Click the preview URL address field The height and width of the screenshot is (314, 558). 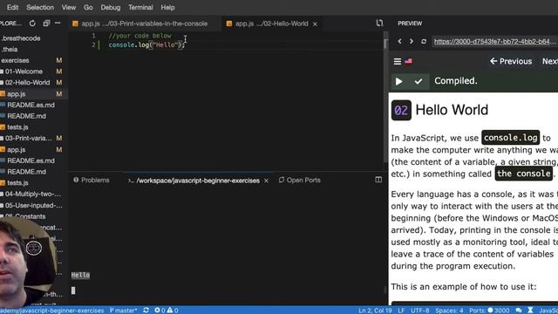click(x=494, y=42)
